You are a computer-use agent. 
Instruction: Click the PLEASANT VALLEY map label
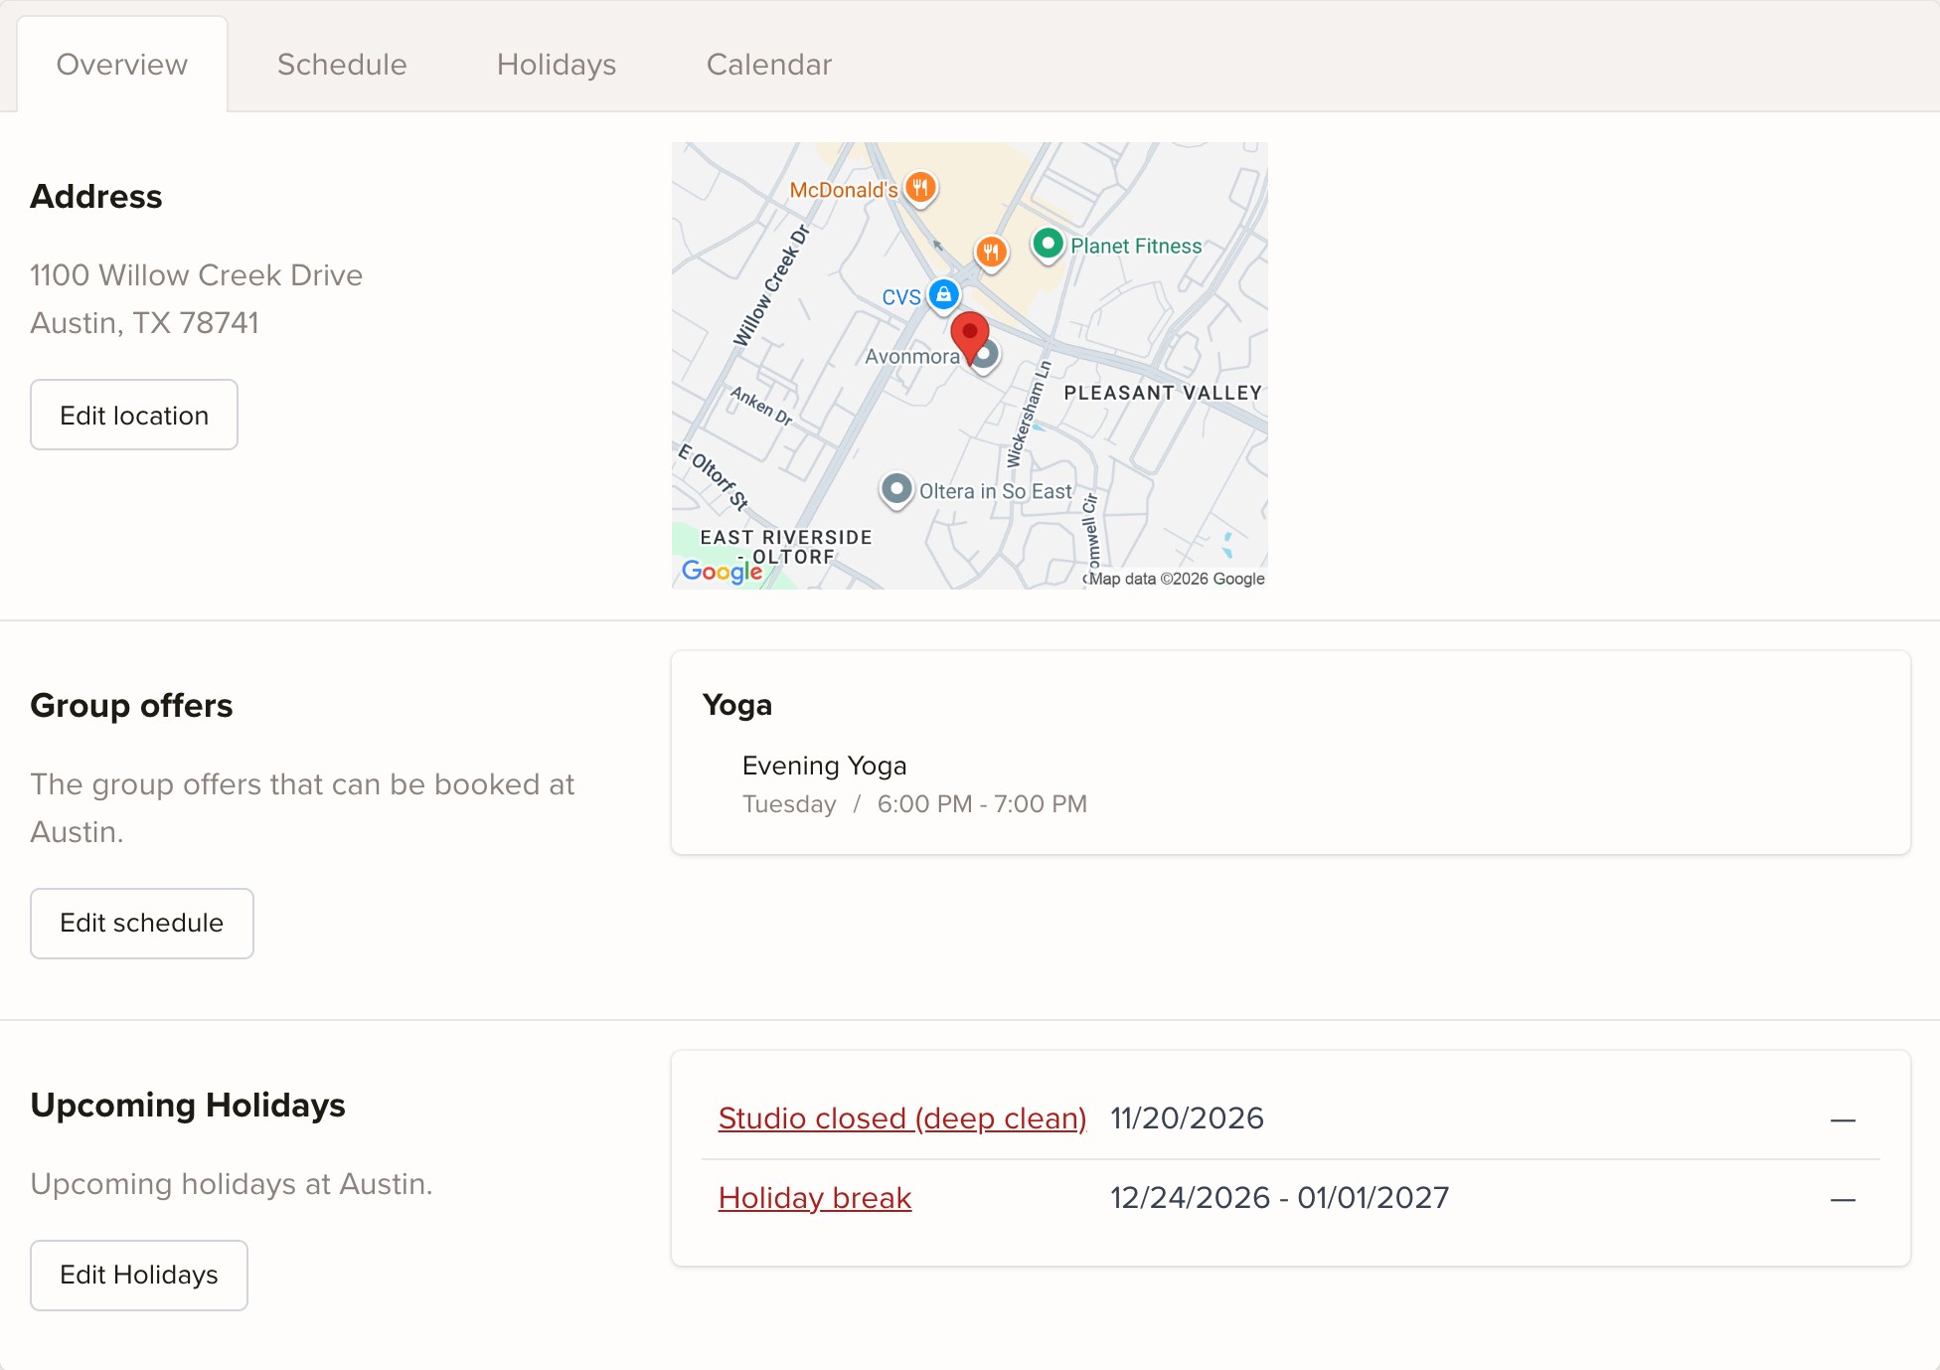(1163, 393)
